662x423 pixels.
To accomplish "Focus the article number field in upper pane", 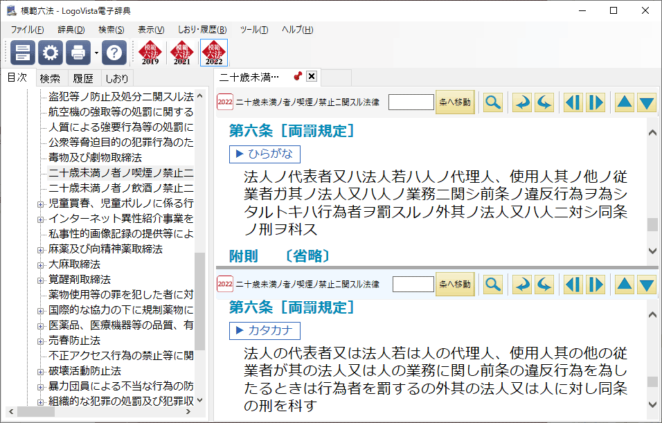I will click(x=411, y=102).
